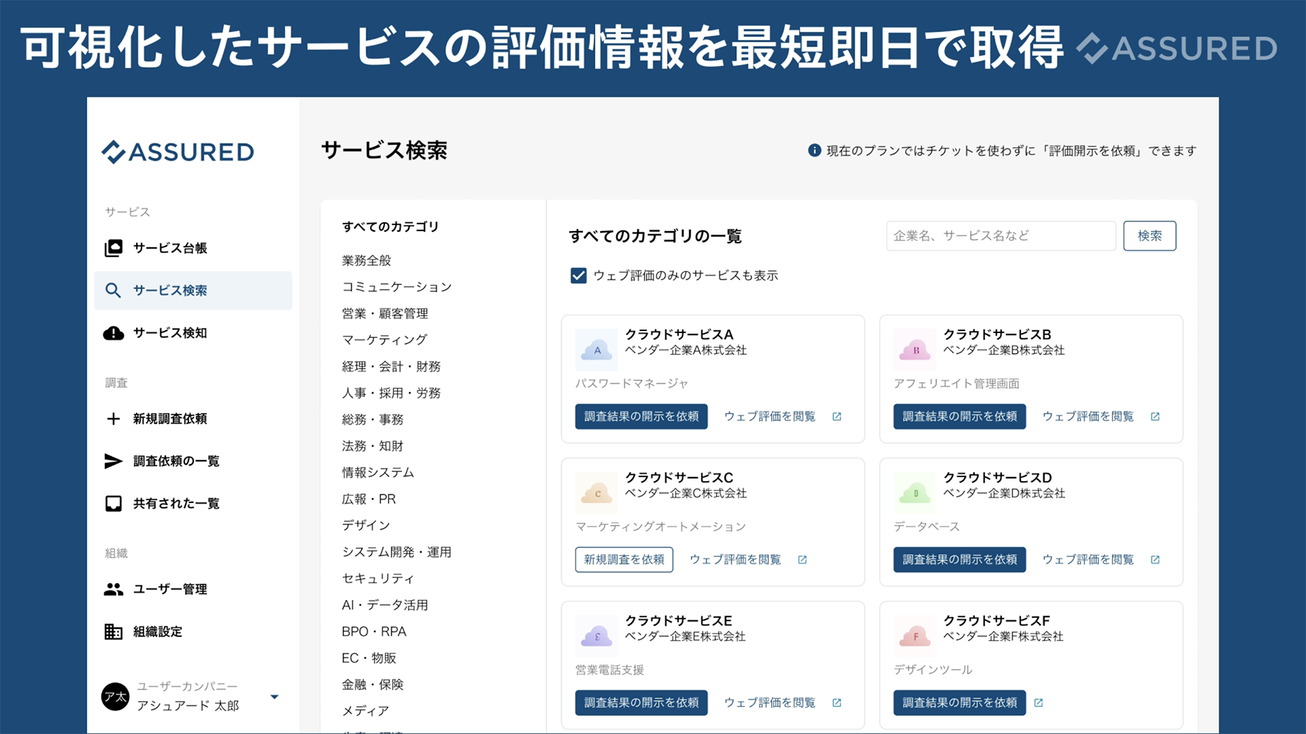Click the クラウドサービスA cloud thumbnail
Viewport: 1306px width, 734px height.
click(x=597, y=350)
